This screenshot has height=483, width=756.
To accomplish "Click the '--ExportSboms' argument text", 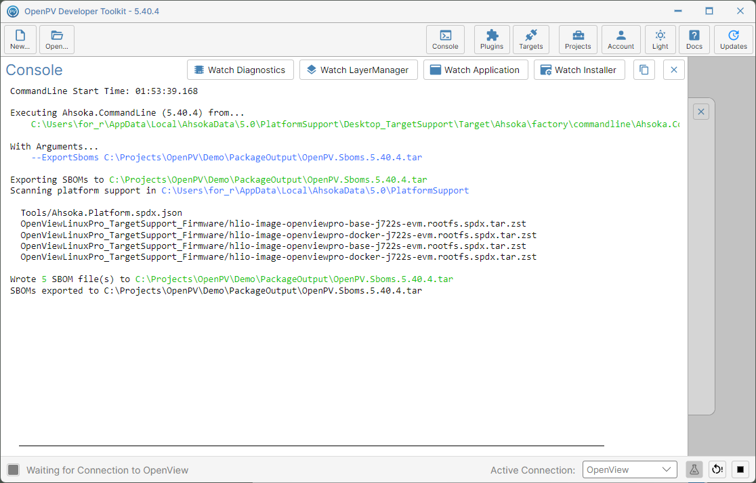I will click(64, 158).
